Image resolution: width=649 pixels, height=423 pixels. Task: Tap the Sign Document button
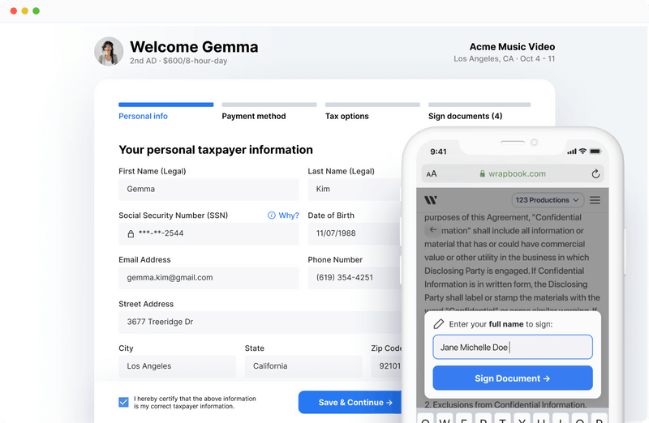point(512,378)
